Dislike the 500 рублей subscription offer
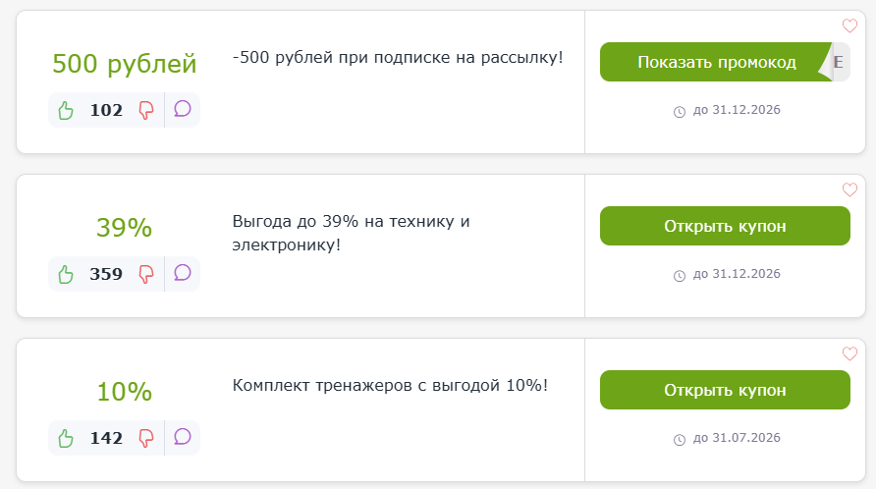The width and height of the screenshot is (876, 489). (x=146, y=110)
